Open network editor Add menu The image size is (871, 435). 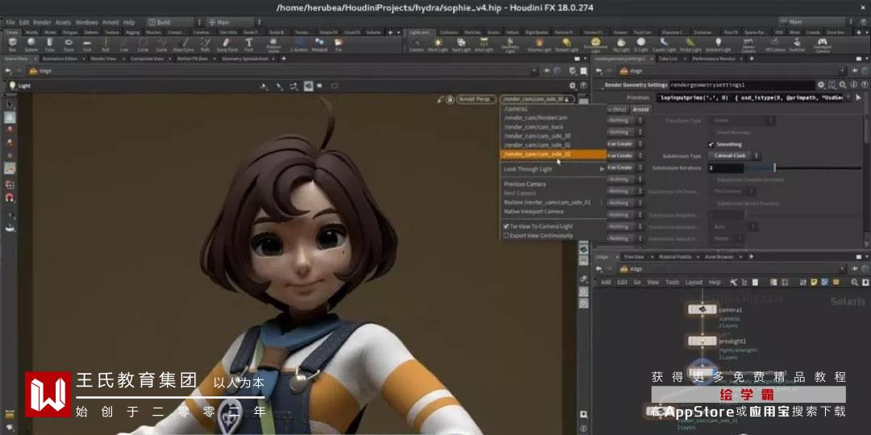[606, 283]
